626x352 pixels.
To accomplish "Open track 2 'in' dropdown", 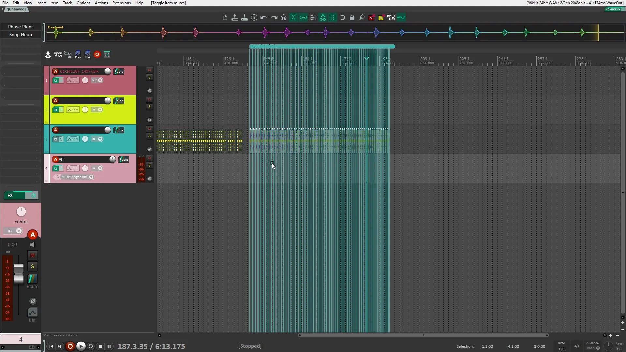I will (x=97, y=110).
